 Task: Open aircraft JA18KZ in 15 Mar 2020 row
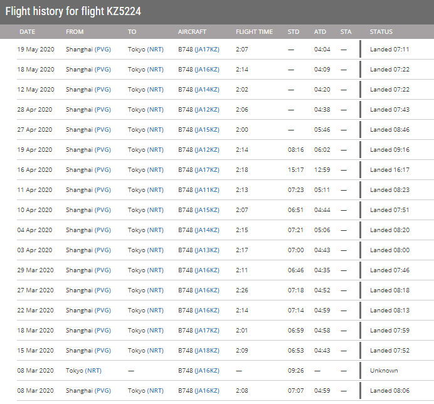207,351
